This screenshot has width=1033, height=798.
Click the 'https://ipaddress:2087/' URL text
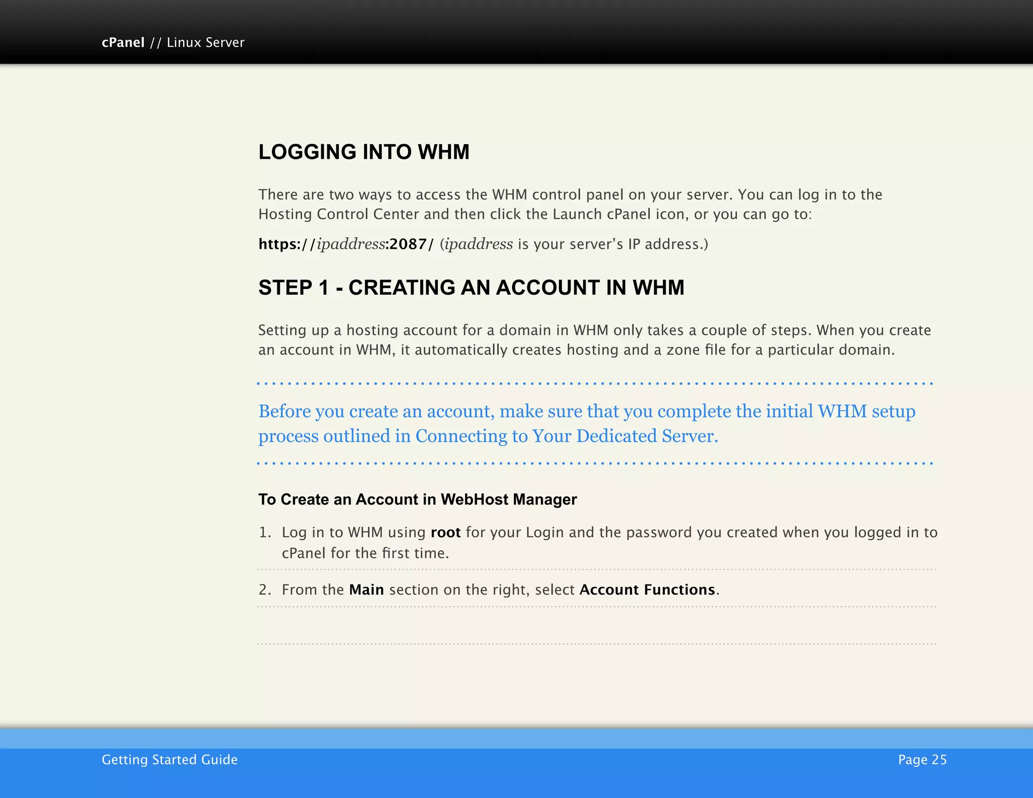point(346,244)
